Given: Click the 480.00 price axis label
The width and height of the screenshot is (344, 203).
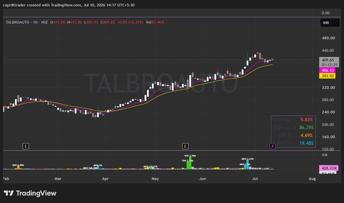Looking at the screenshot, I should 329,38.
